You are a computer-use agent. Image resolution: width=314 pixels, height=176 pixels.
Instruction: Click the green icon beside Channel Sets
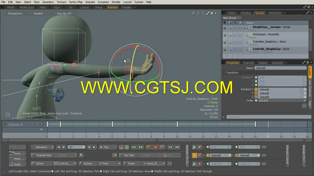coord(81,155)
